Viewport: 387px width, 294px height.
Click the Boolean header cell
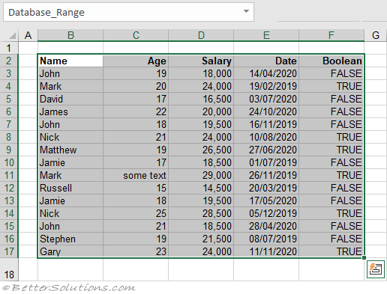click(x=331, y=61)
